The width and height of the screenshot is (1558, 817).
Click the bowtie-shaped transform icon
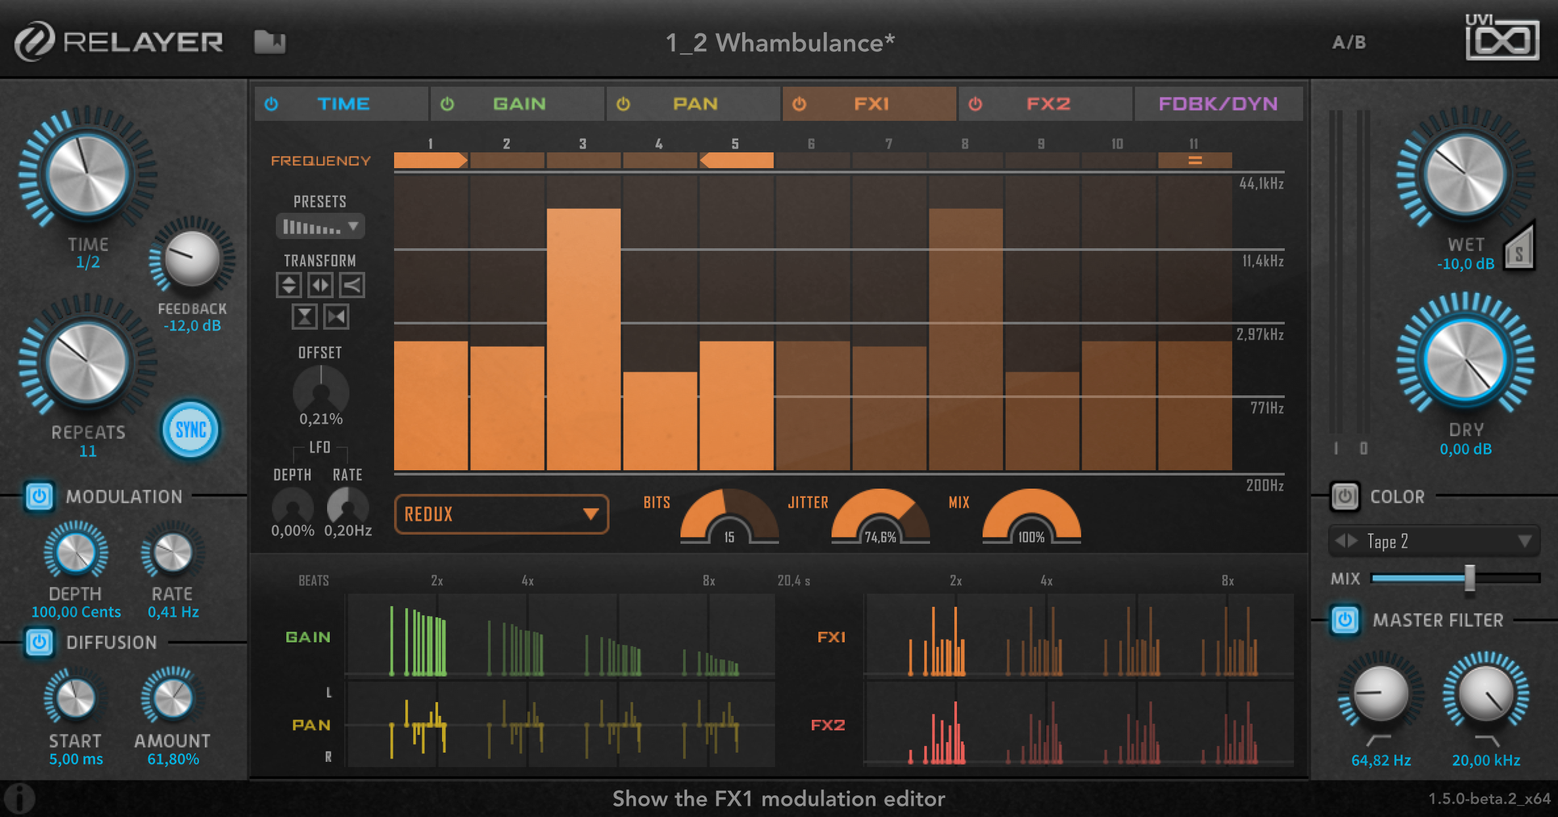click(x=336, y=317)
